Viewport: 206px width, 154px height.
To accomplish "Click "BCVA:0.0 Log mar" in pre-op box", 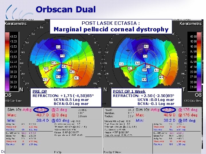I will tap(71, 104).
